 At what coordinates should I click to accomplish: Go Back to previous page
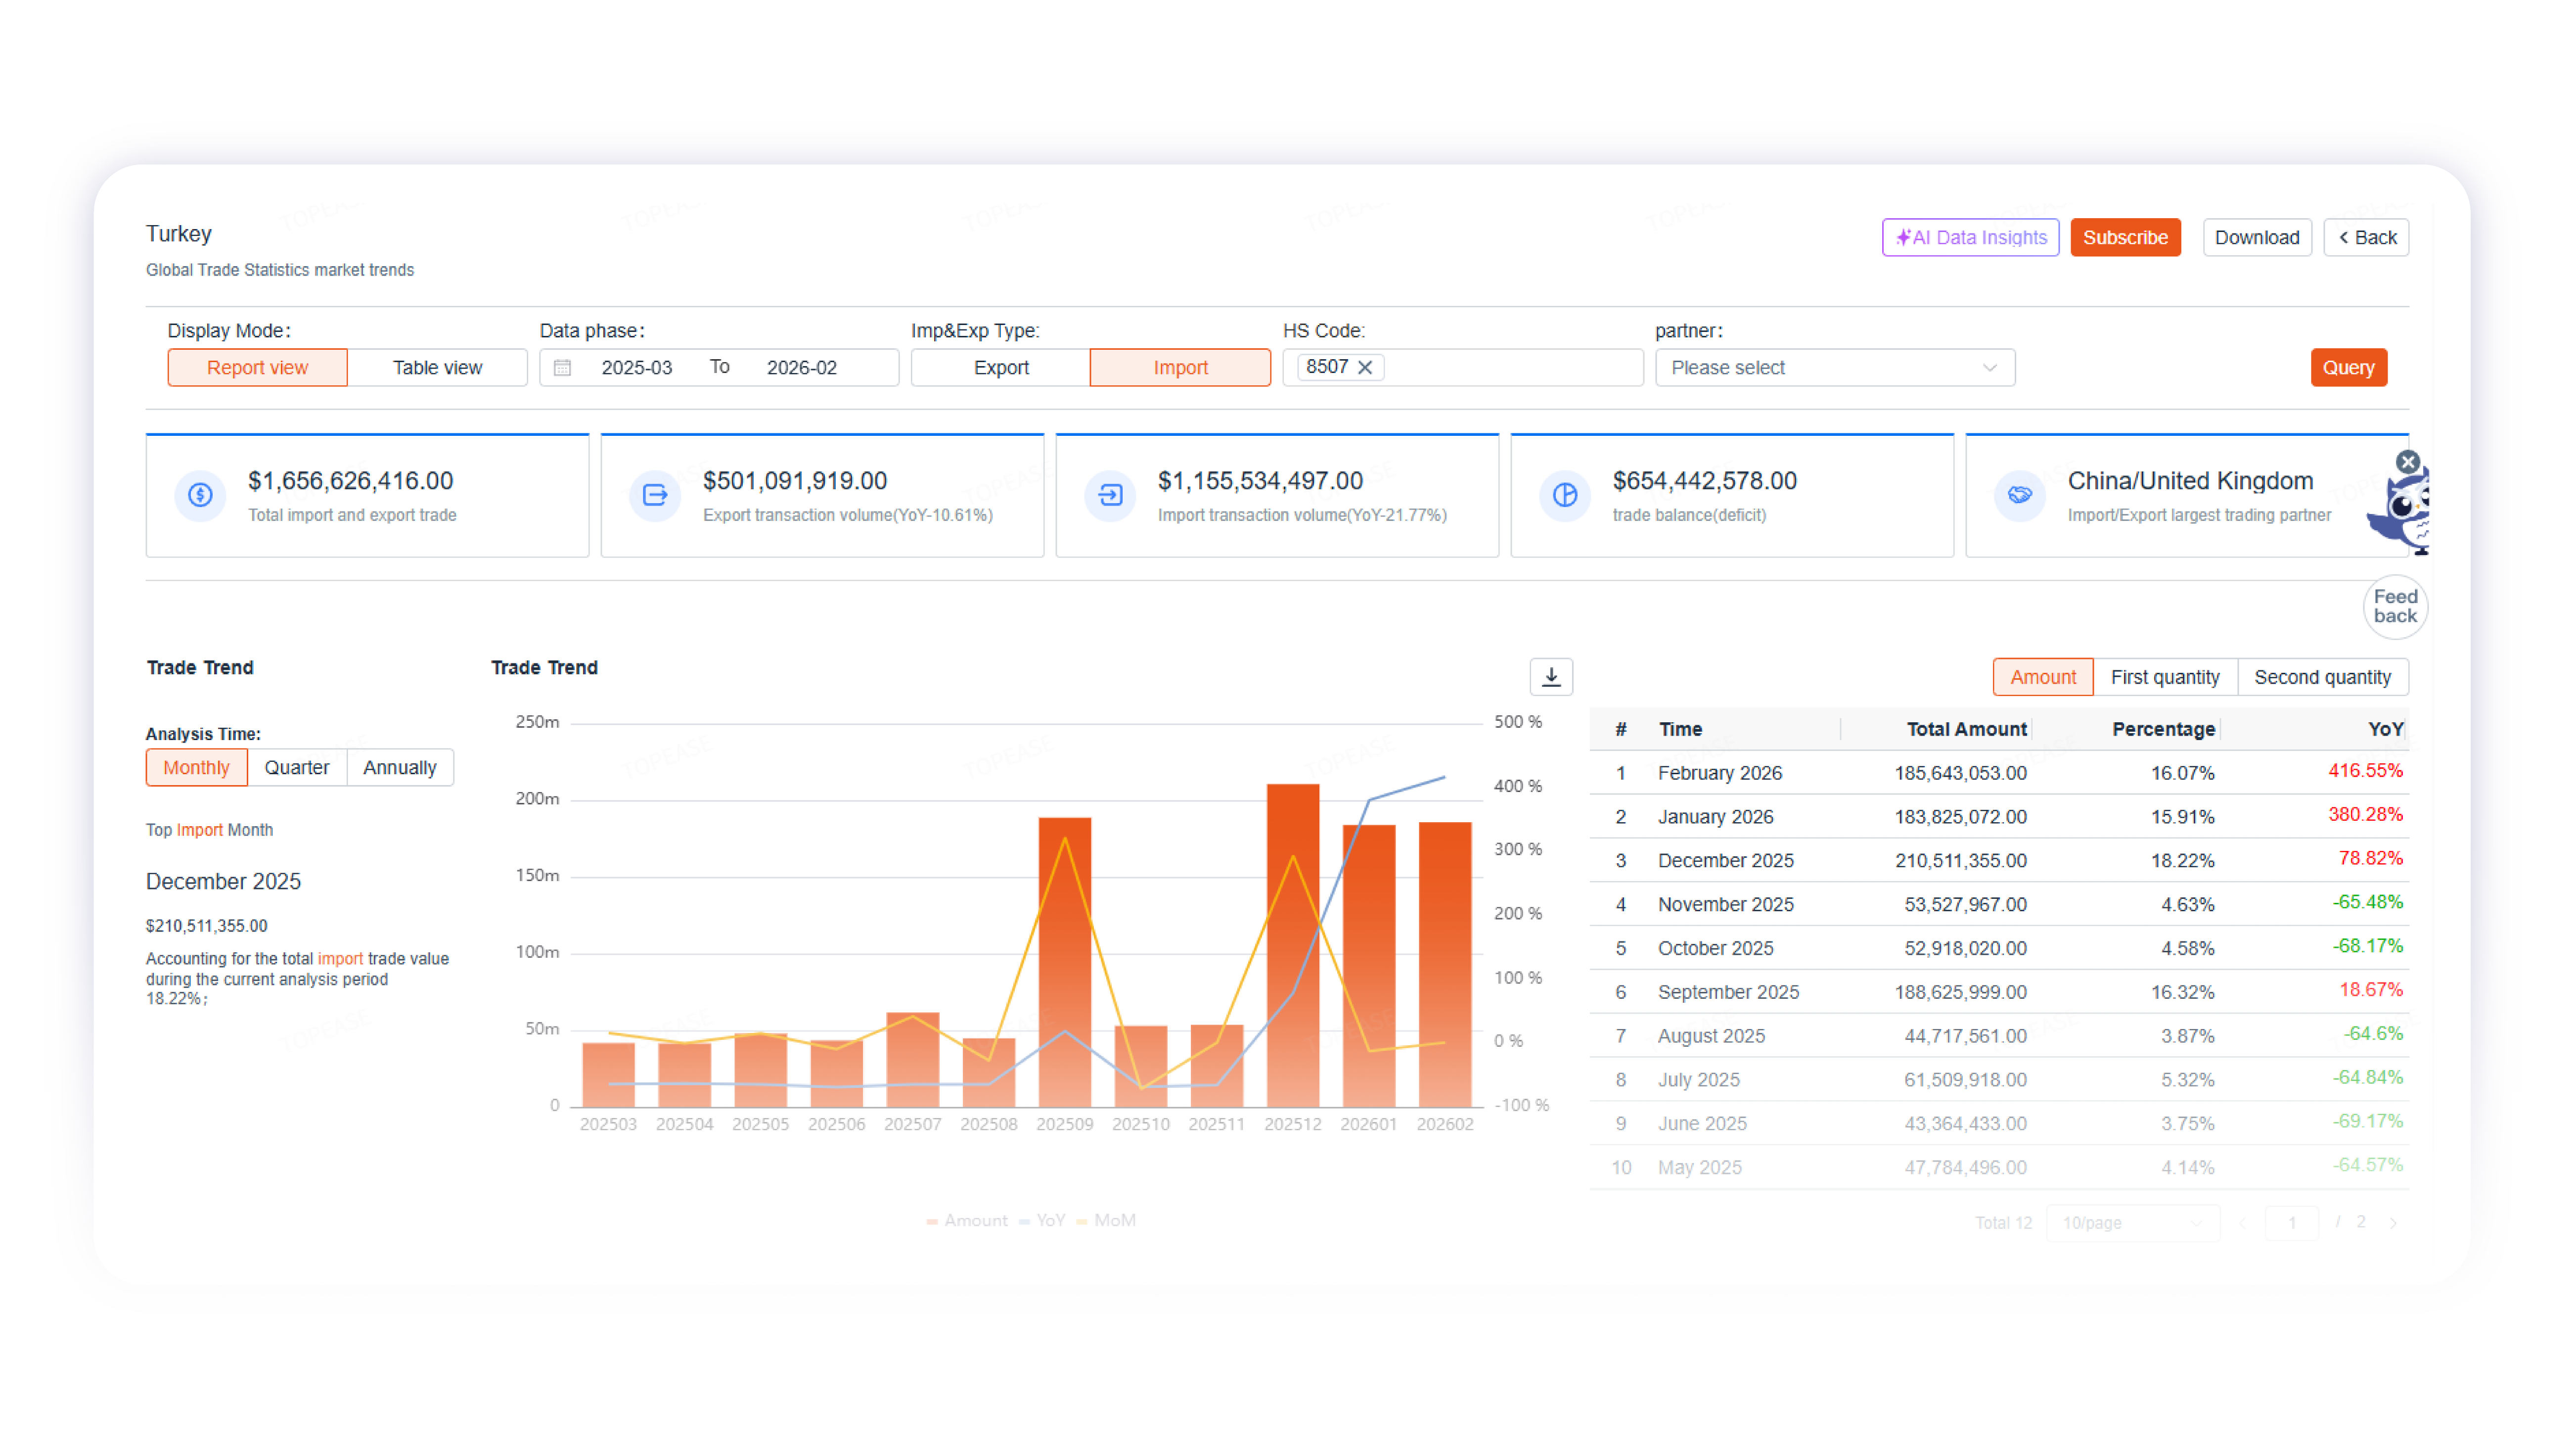click(2365, 237)
